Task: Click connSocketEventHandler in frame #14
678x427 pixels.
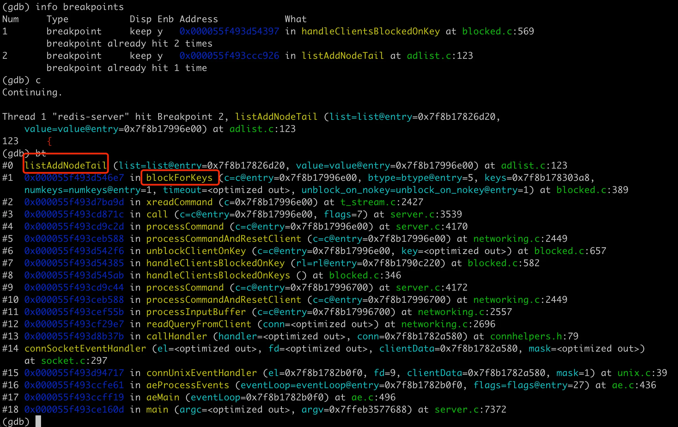Action: pyautogui.click(x=85, y=349)
